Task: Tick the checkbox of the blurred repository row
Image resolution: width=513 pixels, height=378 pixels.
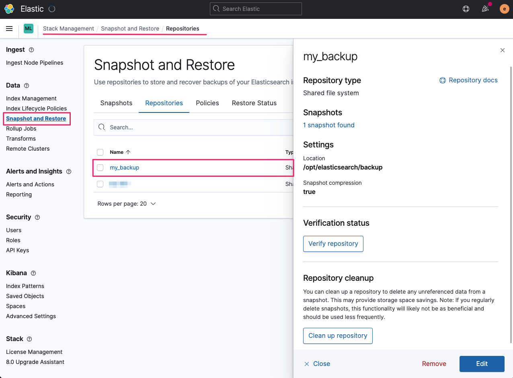Action: tap(100, 184)
